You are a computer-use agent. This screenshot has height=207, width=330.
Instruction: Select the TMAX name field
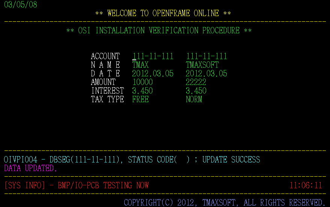140,65
